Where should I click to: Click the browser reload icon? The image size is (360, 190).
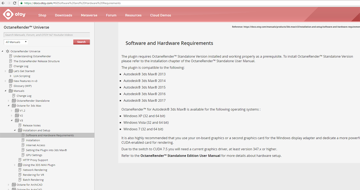[14, 3]
